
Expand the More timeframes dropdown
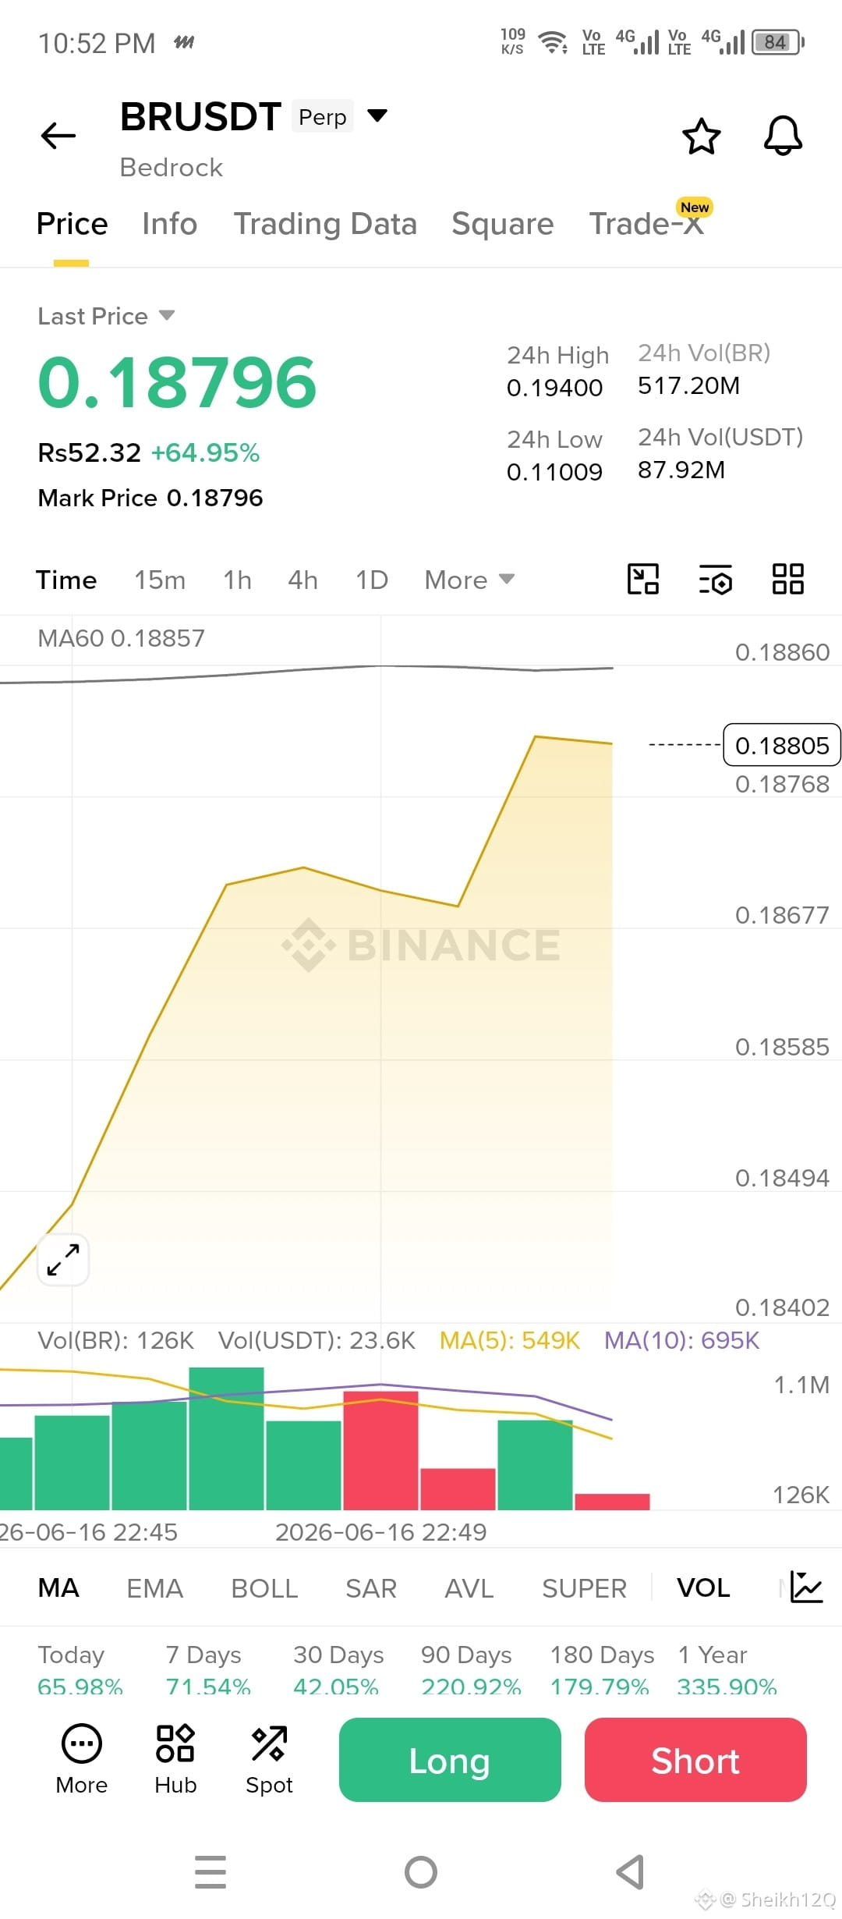469,580
